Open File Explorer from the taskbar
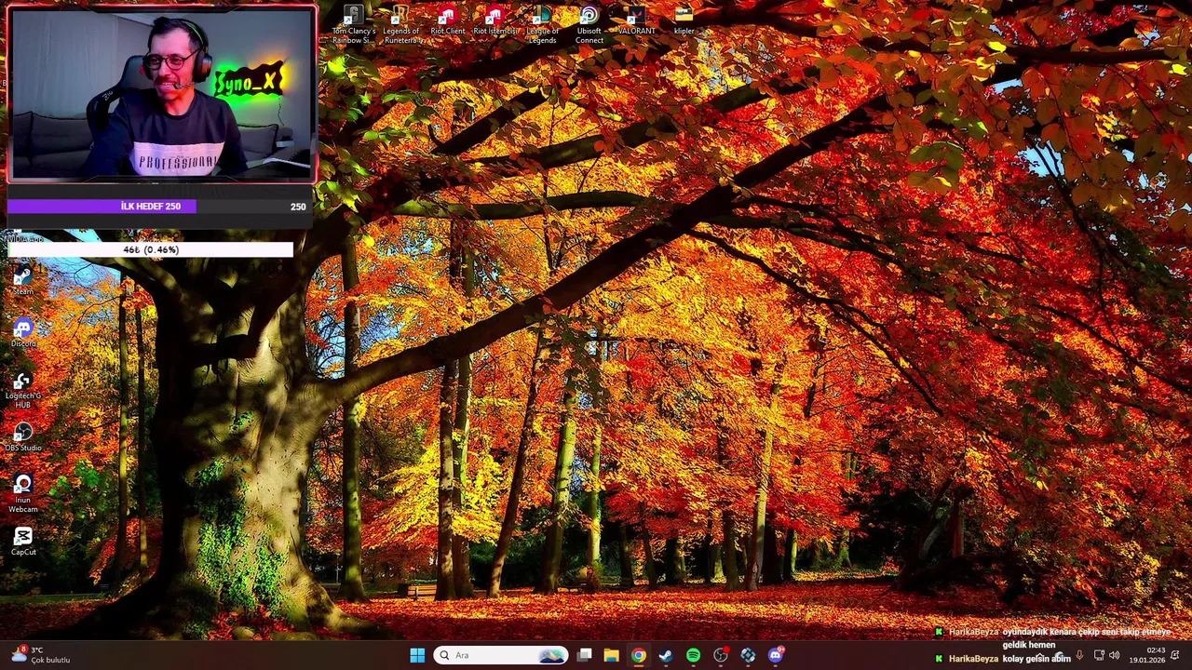Image resolution: width=1192 pixels, height=670 pixels. (x=611, y=655)
